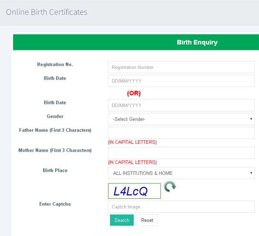This screenshot has width=259, height=236.
Task: Focus the Registration Number input field
Action: click(181, 67)
